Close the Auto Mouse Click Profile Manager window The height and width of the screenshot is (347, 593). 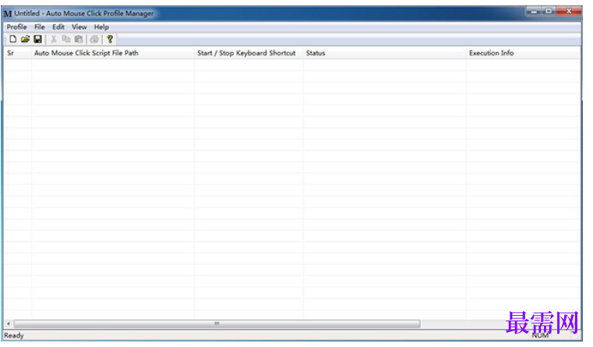tap(569, 12)
